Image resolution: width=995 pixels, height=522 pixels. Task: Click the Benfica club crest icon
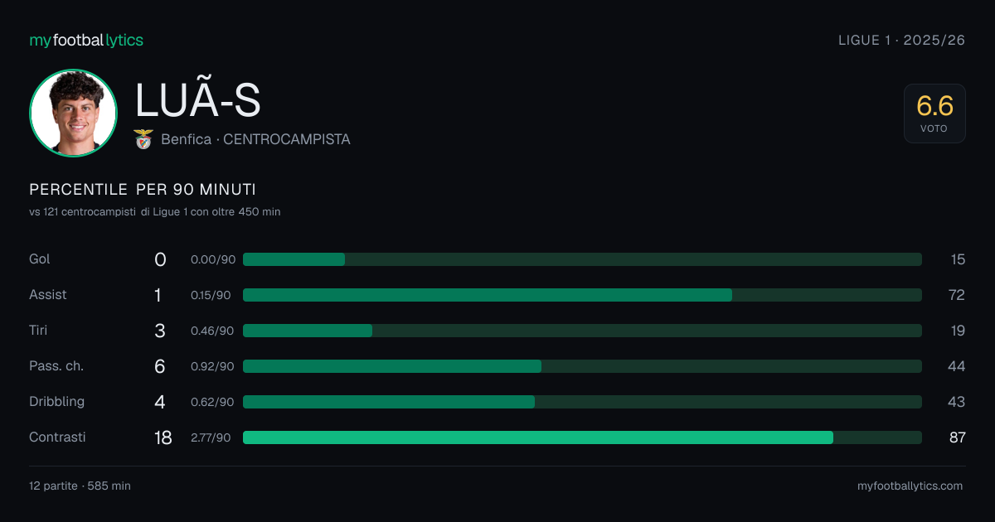[x=144, y=139]
